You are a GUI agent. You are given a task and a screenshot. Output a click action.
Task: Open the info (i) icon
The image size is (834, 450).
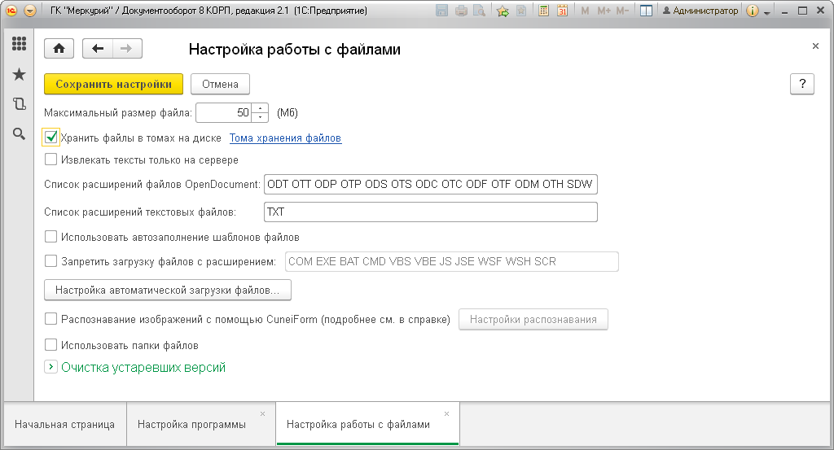coord(752,11)
